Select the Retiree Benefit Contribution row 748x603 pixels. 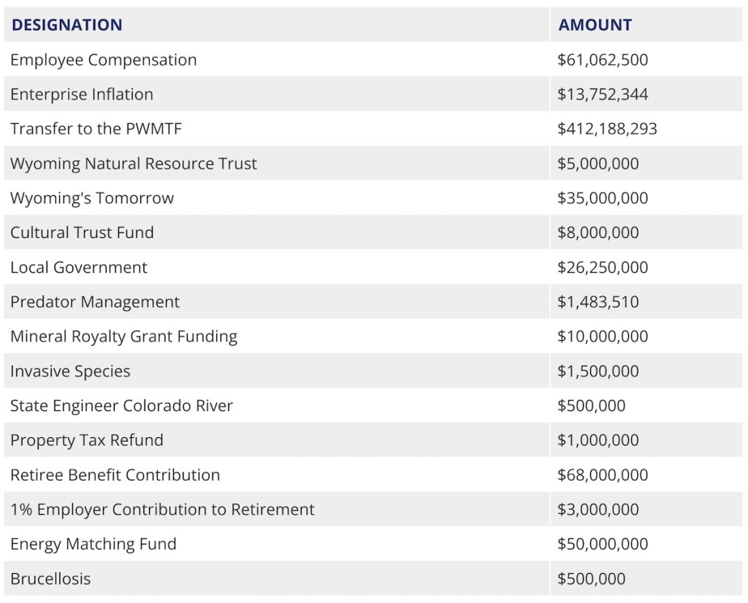coord(115,475)
